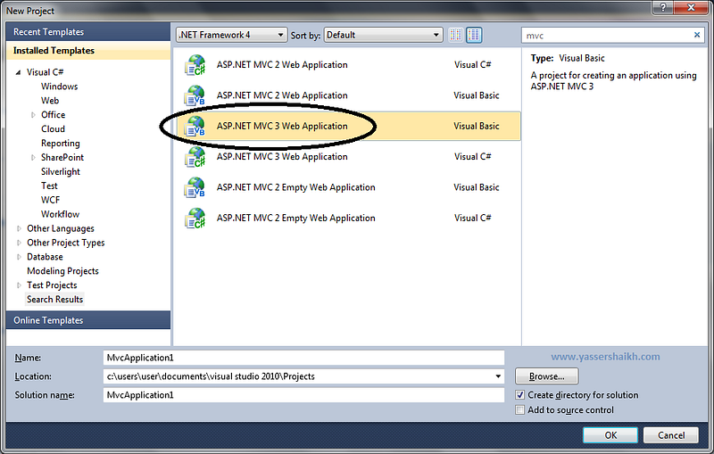Switch to the medium icons view button
The height and width of the screenshot is (454, 714).
pos(474,35)
